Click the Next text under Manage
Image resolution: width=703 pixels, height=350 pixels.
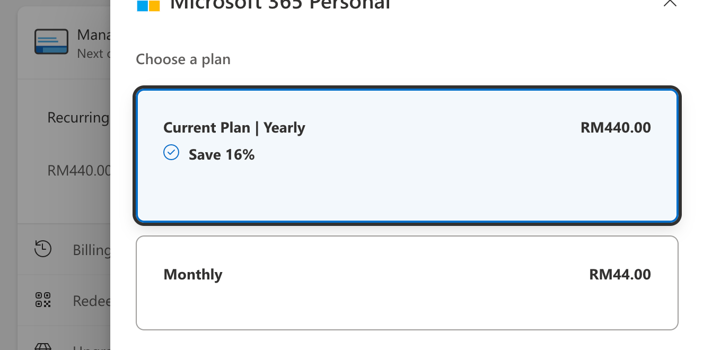click(x=90, y=54)
